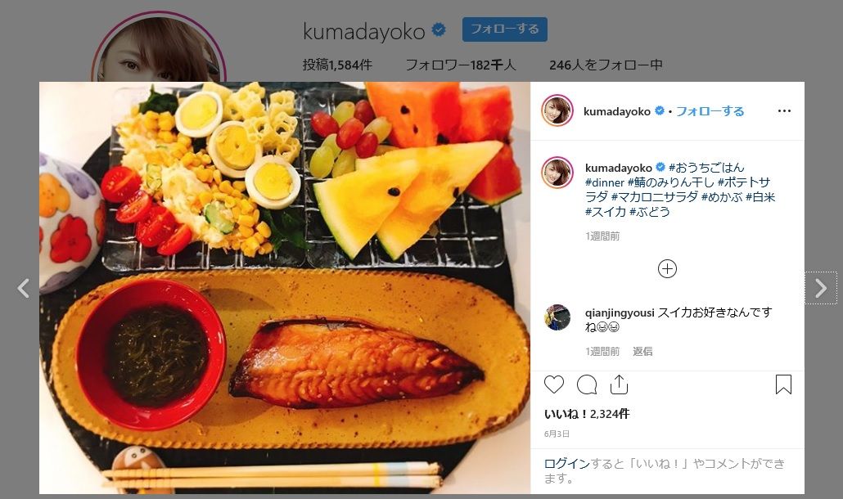Reply to the qianjingyousi comment via 返信
This screenshot has width=843, height=499.
(x=642, y=351)
